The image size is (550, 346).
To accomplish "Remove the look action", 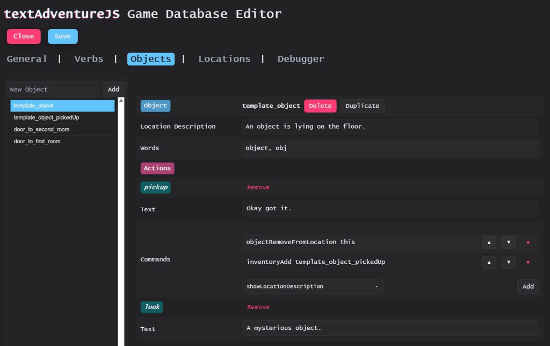I will [x=258, y=307].
